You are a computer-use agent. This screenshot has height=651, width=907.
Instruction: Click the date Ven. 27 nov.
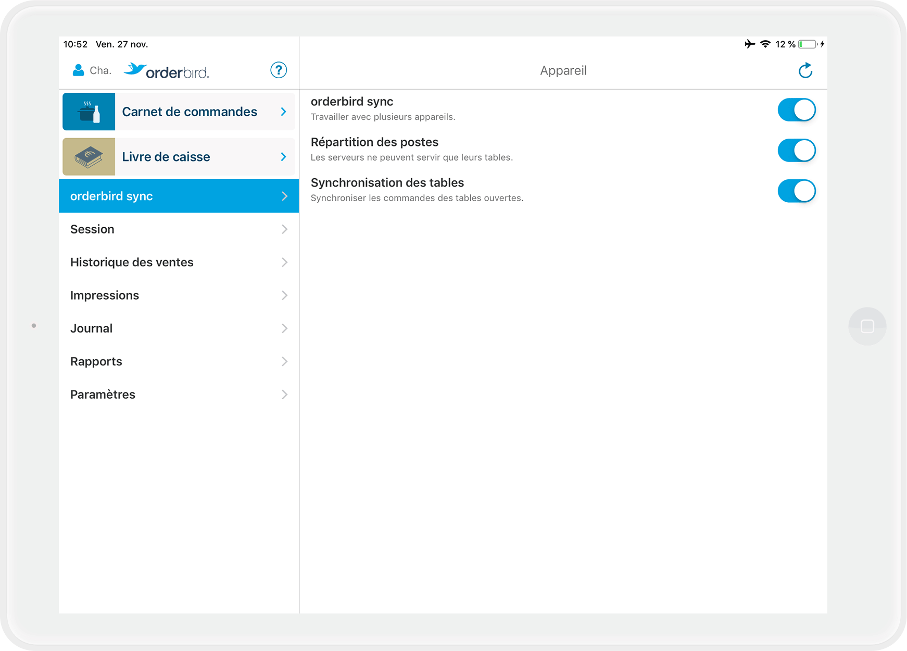pos(122,44)
